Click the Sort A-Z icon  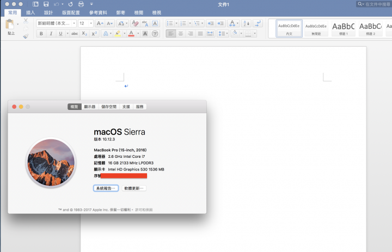coord(246,23)
